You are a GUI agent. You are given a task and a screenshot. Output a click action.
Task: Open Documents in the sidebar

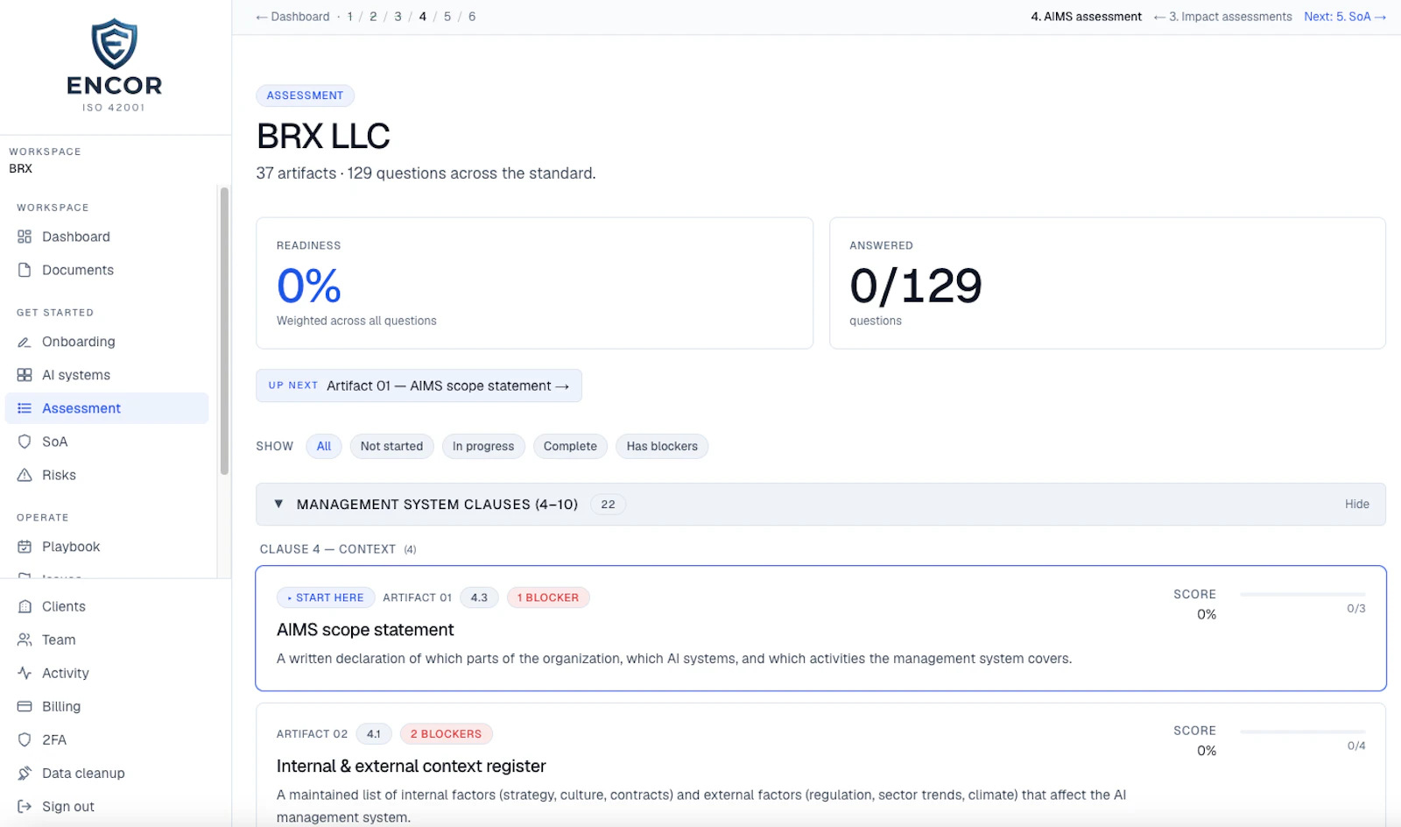click(x=107, y=270)
